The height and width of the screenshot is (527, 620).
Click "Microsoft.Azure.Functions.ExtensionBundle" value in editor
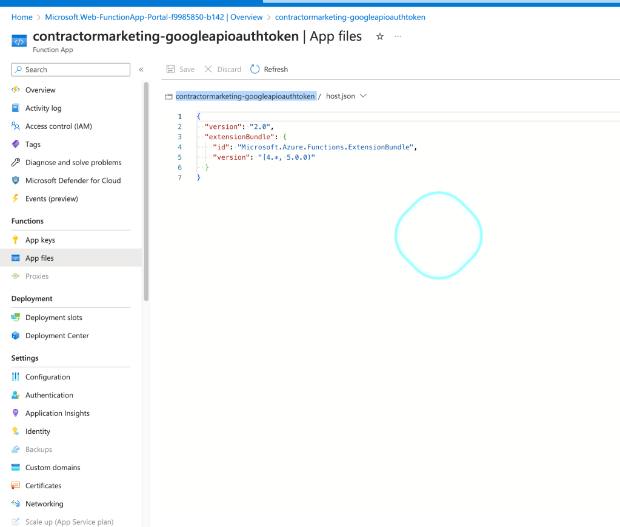(x=325, y=147)
